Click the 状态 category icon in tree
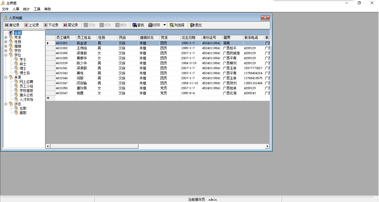 (11, 104)
